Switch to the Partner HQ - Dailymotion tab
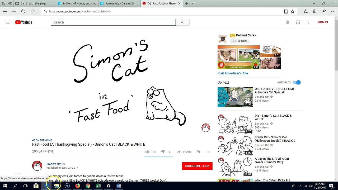Image resolution: width=338 pixels, height=190 pixels. point(119,3)
